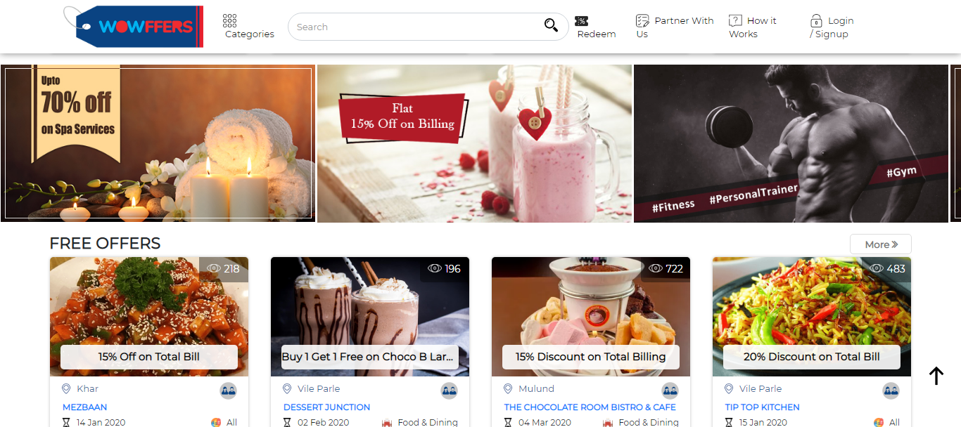Click the search magnifier icon
Screen dimensions: 961x427
click(x=551, y=25)
